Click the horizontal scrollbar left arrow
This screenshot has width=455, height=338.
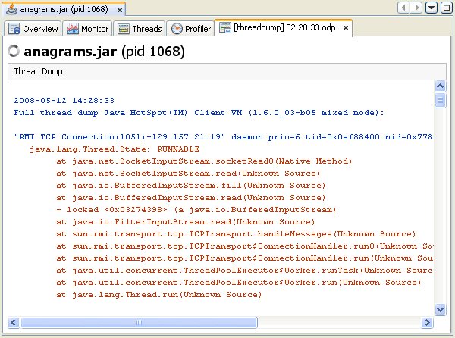click(14, 322)
